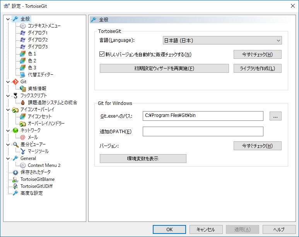This screenshot has height=237, width=299.
Task: Click the window icon for ダイアログ3
Action: 23,47
